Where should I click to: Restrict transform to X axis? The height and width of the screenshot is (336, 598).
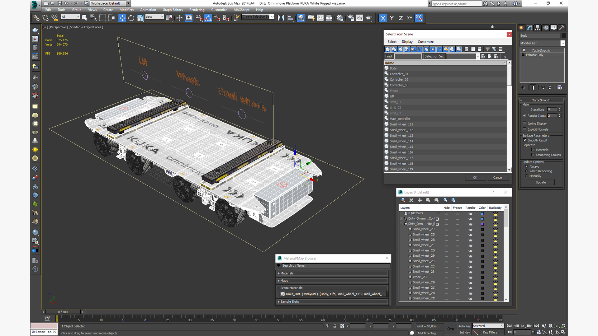(x=383, y=18)
